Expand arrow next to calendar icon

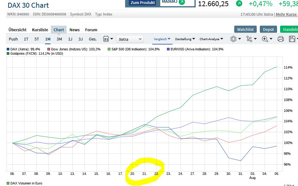click(x=112, y=39)
